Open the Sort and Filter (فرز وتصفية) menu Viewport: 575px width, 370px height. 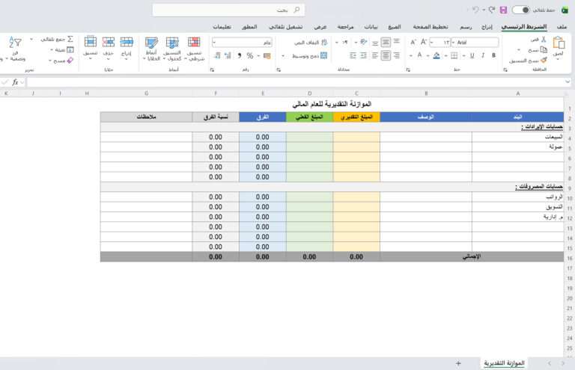click(15, 48)
